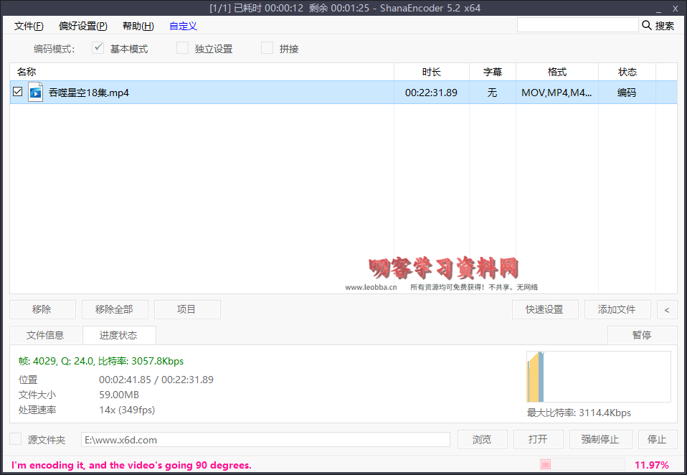Switch to the 进度状态 tab
The height and width of the screenshot is (475, 687).
coord(120,335)
